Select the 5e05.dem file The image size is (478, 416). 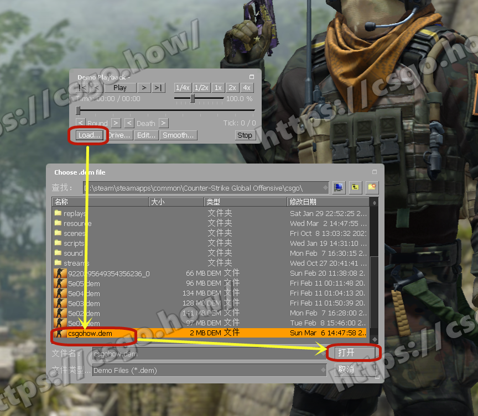tap(210, 283)
